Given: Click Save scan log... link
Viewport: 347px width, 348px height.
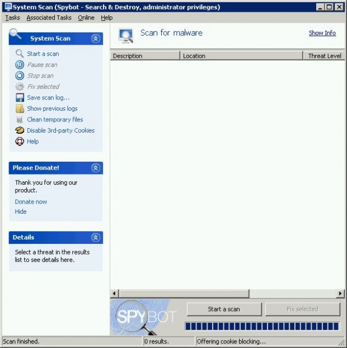Looking at the screenshot, I should point(48,98).
